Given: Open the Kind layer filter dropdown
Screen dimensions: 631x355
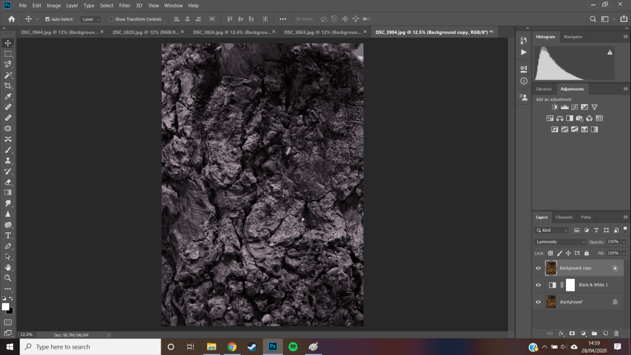Looking at the screenshot, I should (x=552, y=230).
